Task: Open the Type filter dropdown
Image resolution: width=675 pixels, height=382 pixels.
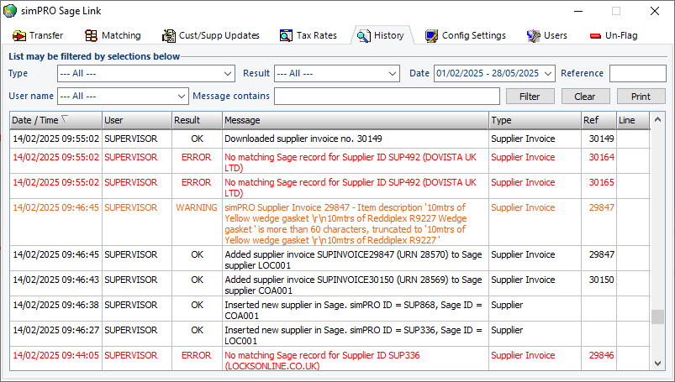Action: tap(228, 74)
